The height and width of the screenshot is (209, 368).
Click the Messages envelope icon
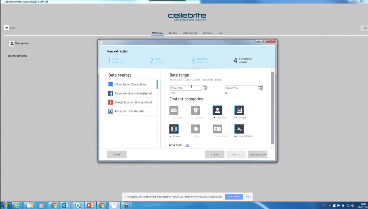(x=174, y=110)
